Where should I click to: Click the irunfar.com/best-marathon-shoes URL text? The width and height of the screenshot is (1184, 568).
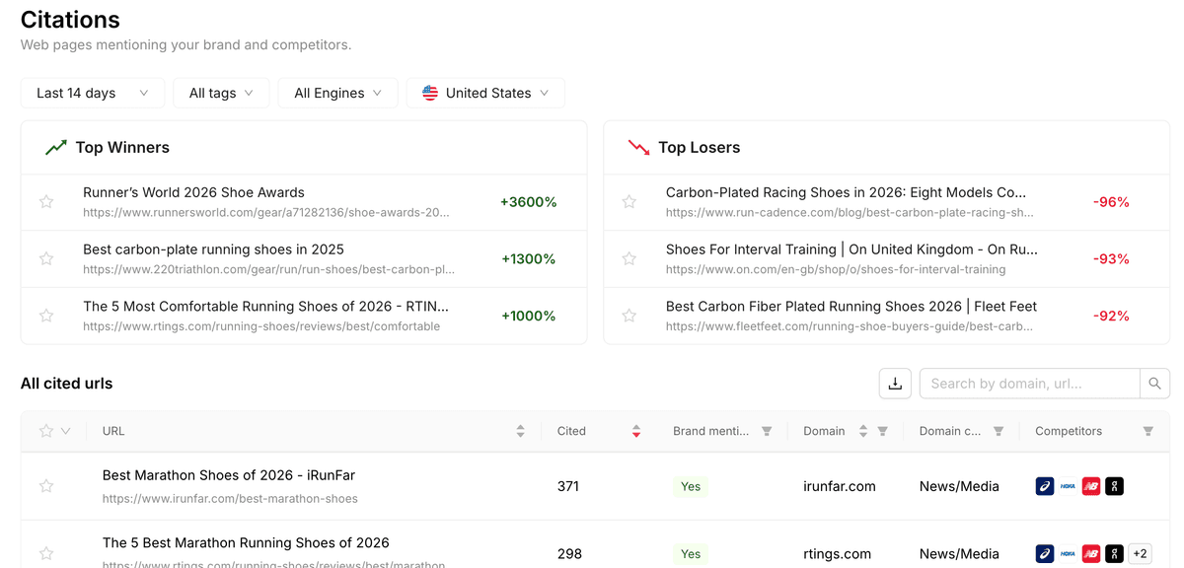[230, 499]
